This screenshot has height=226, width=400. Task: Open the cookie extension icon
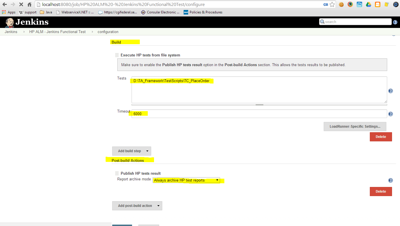coord(341,5)
